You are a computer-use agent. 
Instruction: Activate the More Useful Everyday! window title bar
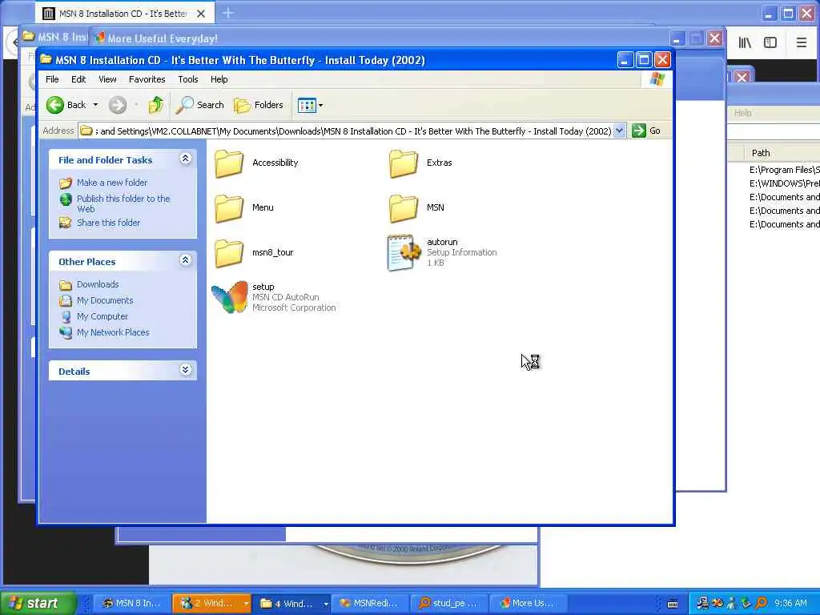click(x=382, y=38)
